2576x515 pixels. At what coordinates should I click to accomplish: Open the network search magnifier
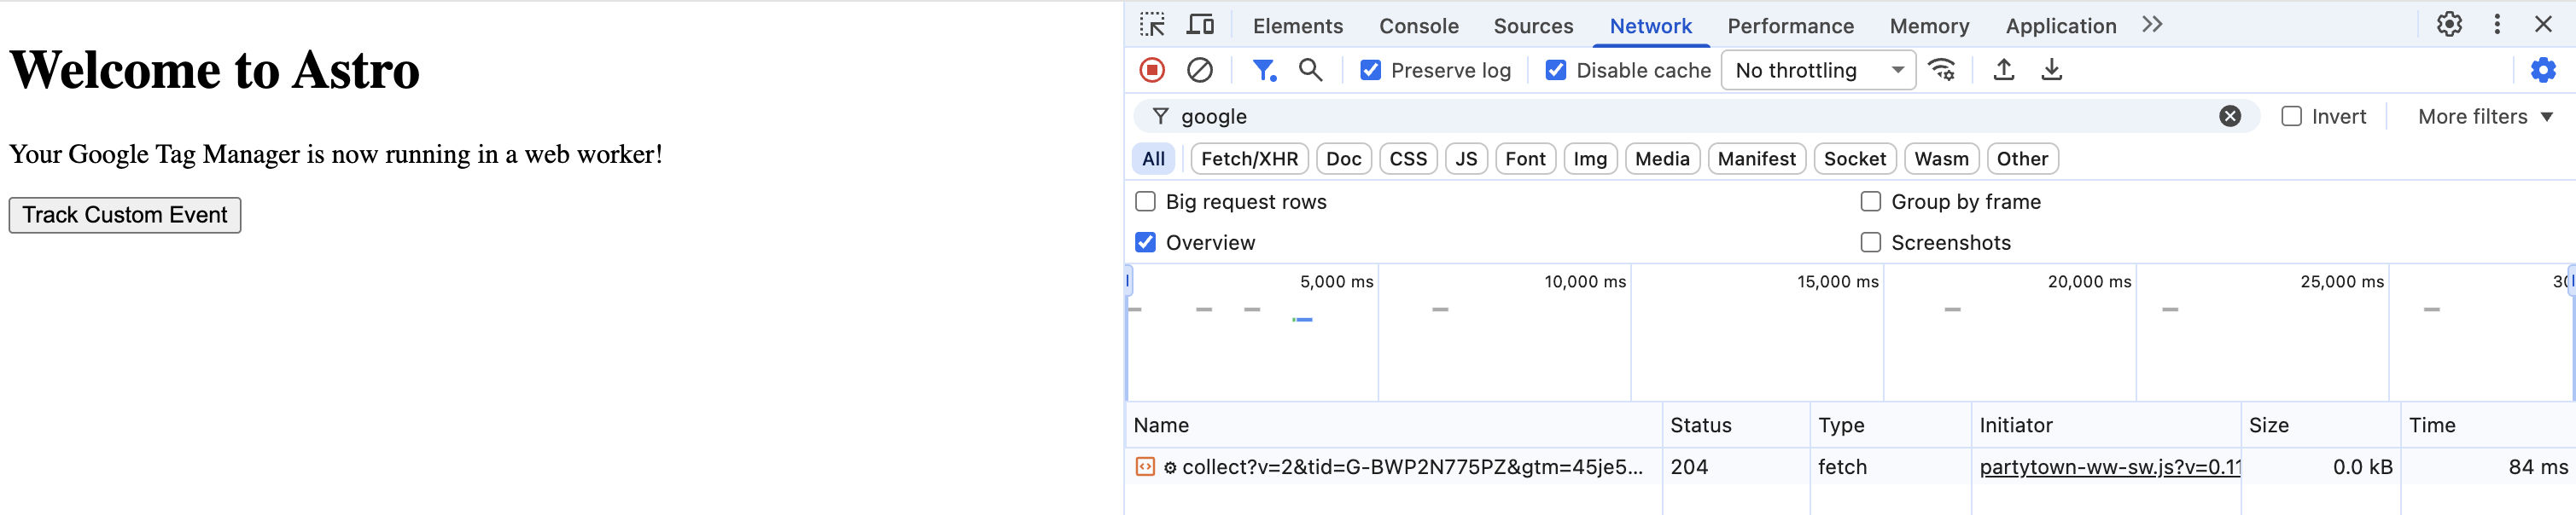pos(1310,70)
